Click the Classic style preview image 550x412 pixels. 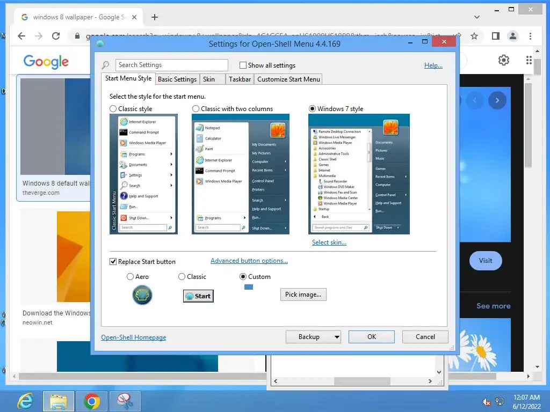click(143, 174)
